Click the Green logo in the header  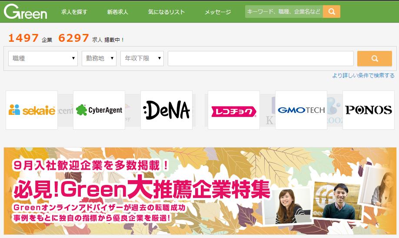click(x=26, y=12)
